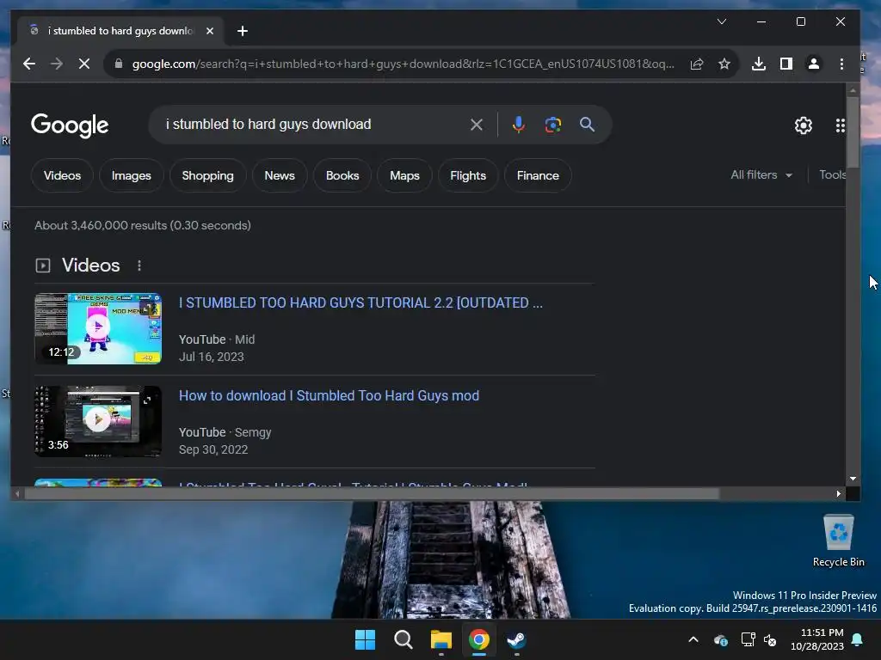
Task: Open the Google apps grid
Action: pos(841,125)
